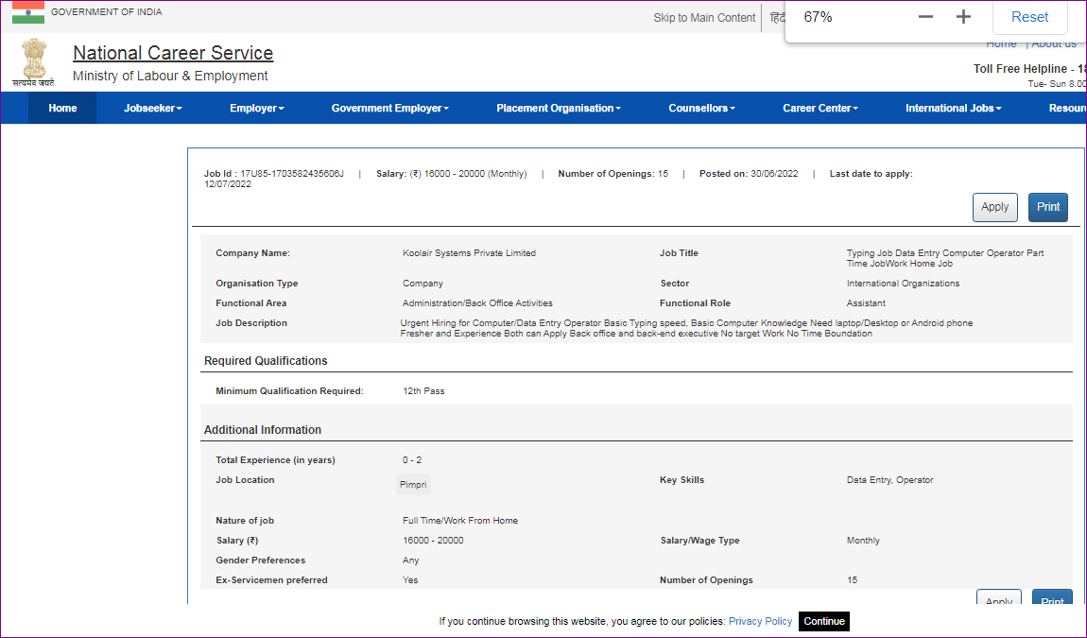The image size is (1087, 638).
Task: Zoom in using the plus icon
Action: coord(963,16)
